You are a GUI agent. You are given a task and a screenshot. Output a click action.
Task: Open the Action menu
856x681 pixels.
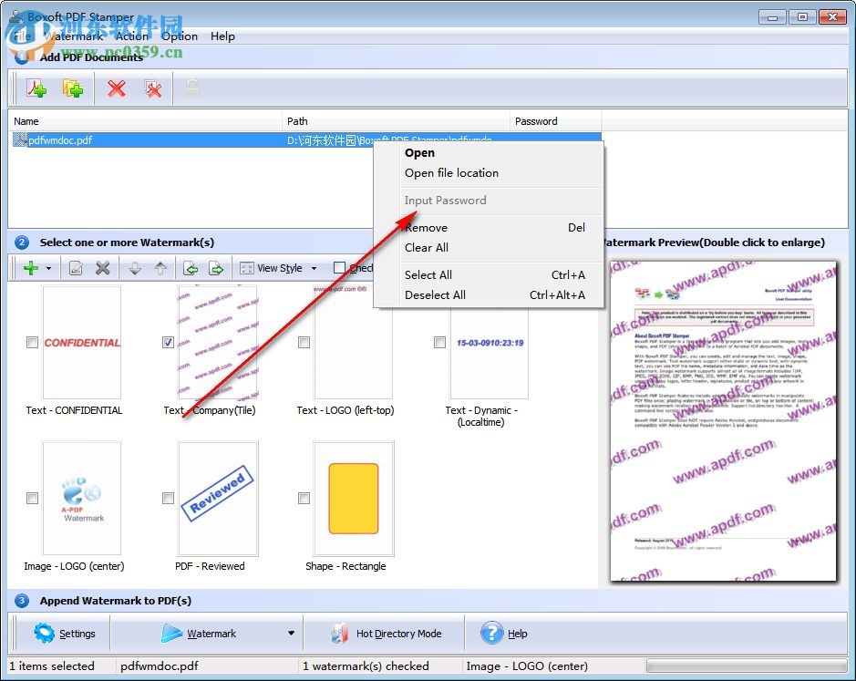[x=131, y=36]
